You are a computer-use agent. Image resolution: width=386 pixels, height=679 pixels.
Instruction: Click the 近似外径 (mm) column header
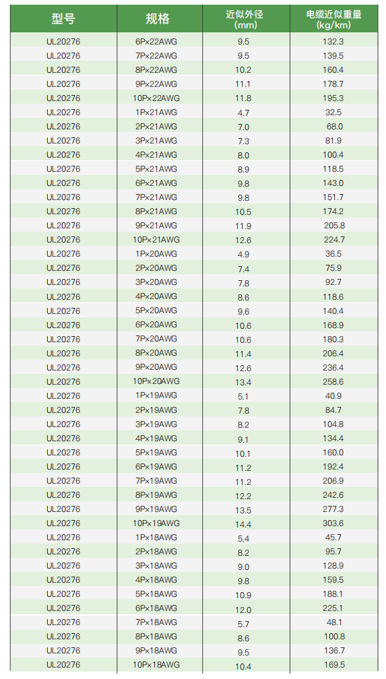(x=244, y=20)
